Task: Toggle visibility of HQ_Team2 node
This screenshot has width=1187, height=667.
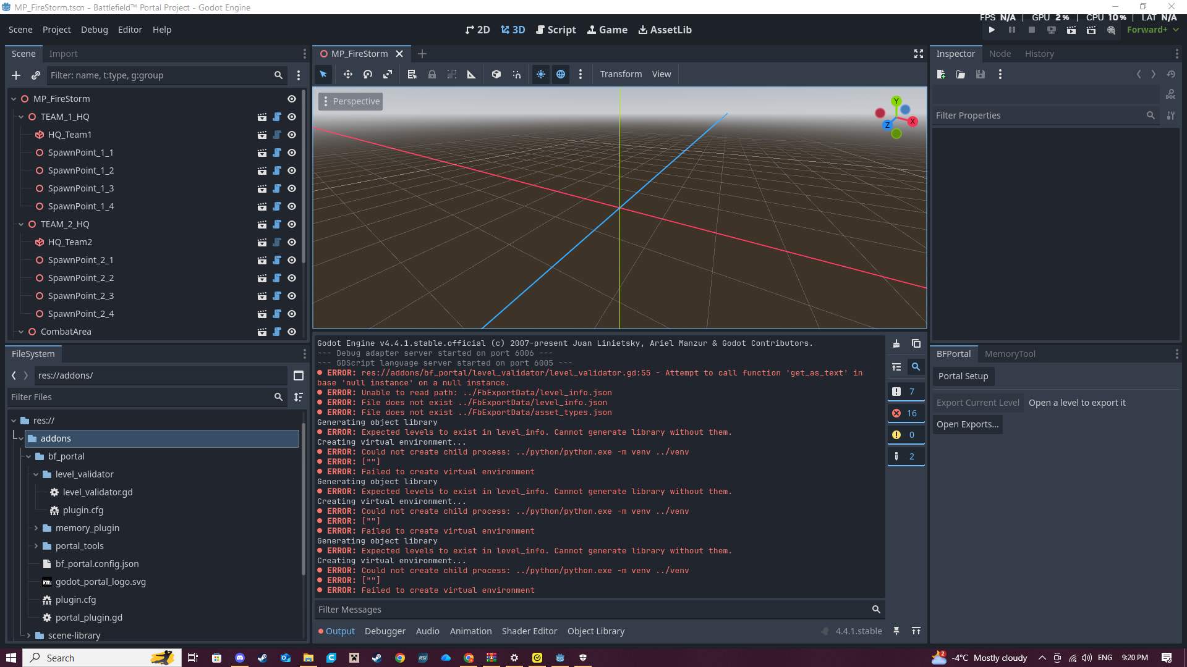Action: (x=292, y=242)
